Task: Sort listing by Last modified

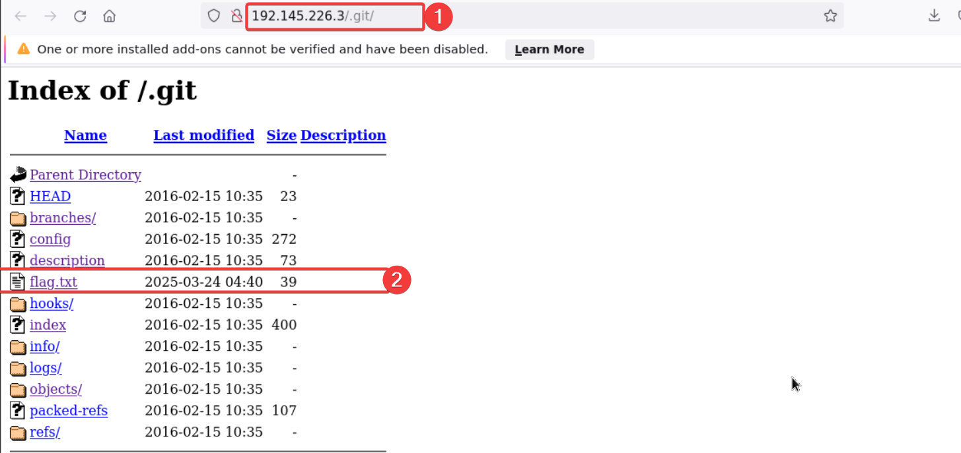Action: coord(203,135)
